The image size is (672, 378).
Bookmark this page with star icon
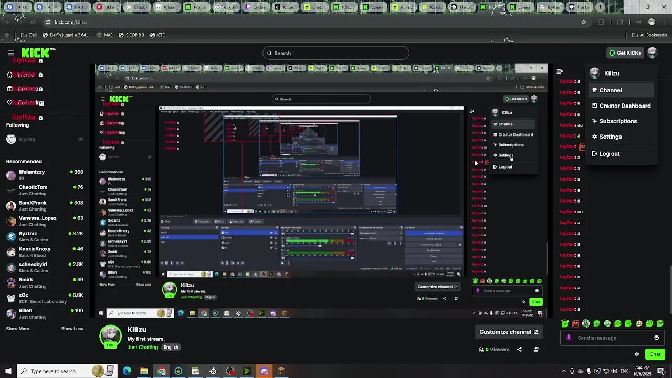point(583,22)
